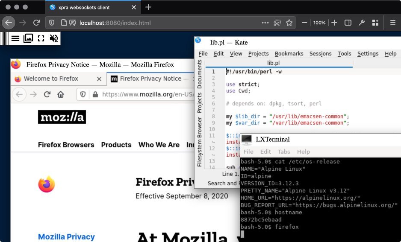Click the shield icon beside the mozilla.org URL

[83, 94]
